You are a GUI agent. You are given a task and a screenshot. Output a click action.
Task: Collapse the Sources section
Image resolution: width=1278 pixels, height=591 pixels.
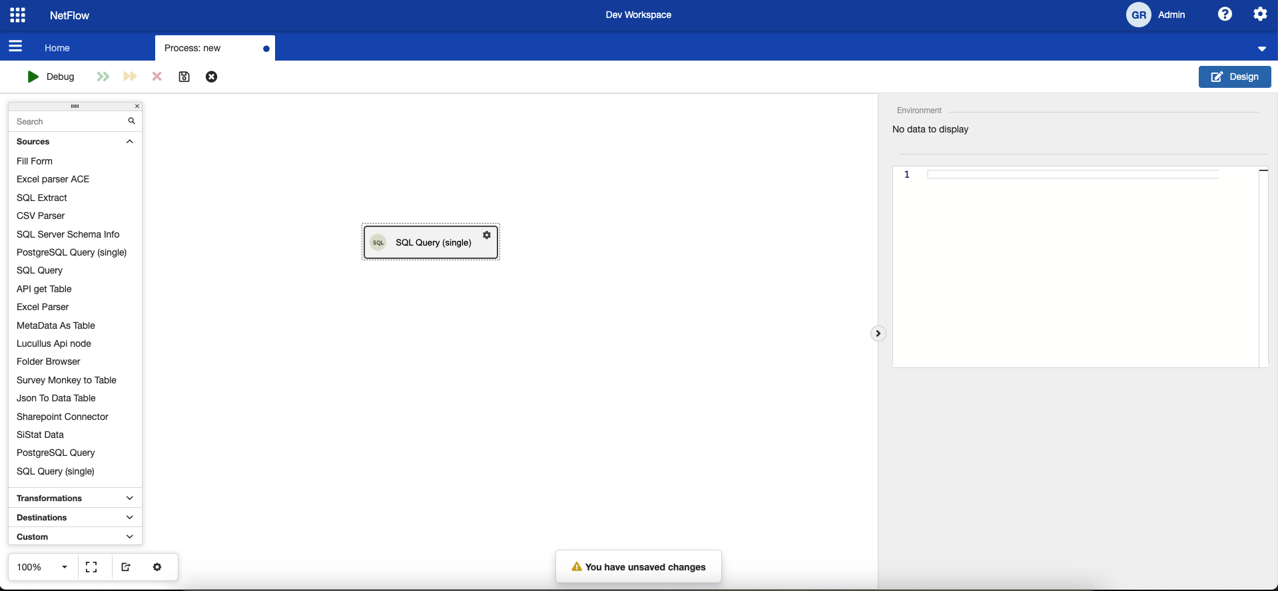pos(129,142)
